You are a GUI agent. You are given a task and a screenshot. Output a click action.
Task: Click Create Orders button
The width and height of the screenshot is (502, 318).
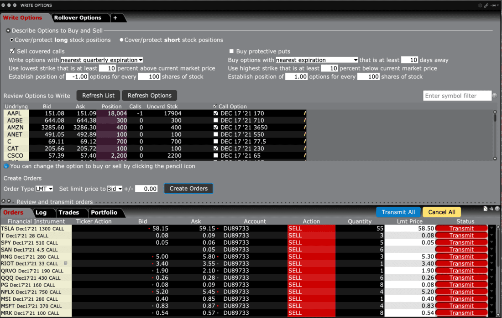click(188, 189)
